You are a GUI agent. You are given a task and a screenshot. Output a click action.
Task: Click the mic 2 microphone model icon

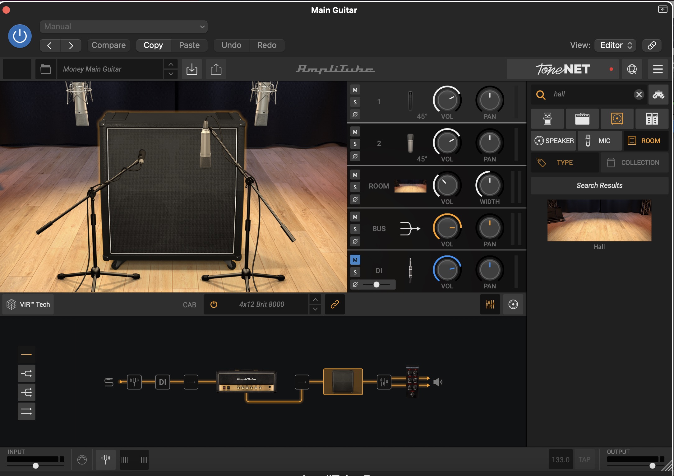tap(410, 143)
